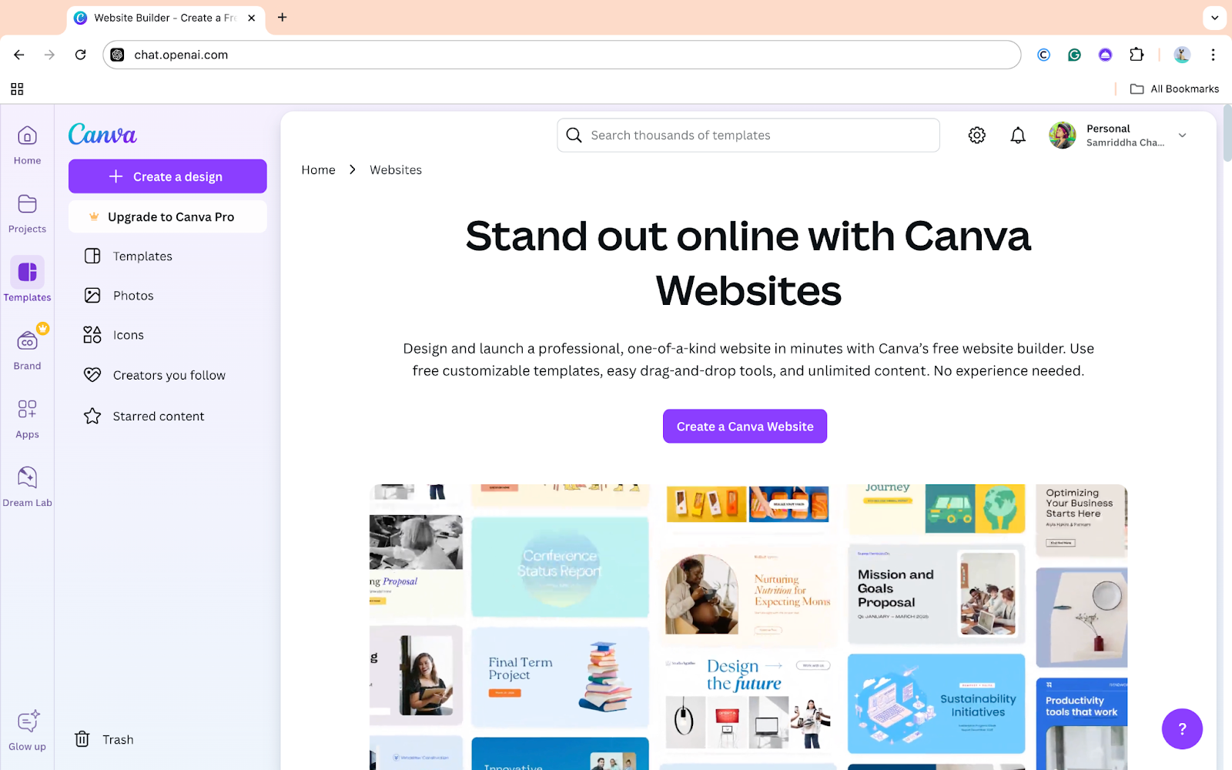Click the template search field
This screenshot has width=1232, height=770.
tap(748, 136)
